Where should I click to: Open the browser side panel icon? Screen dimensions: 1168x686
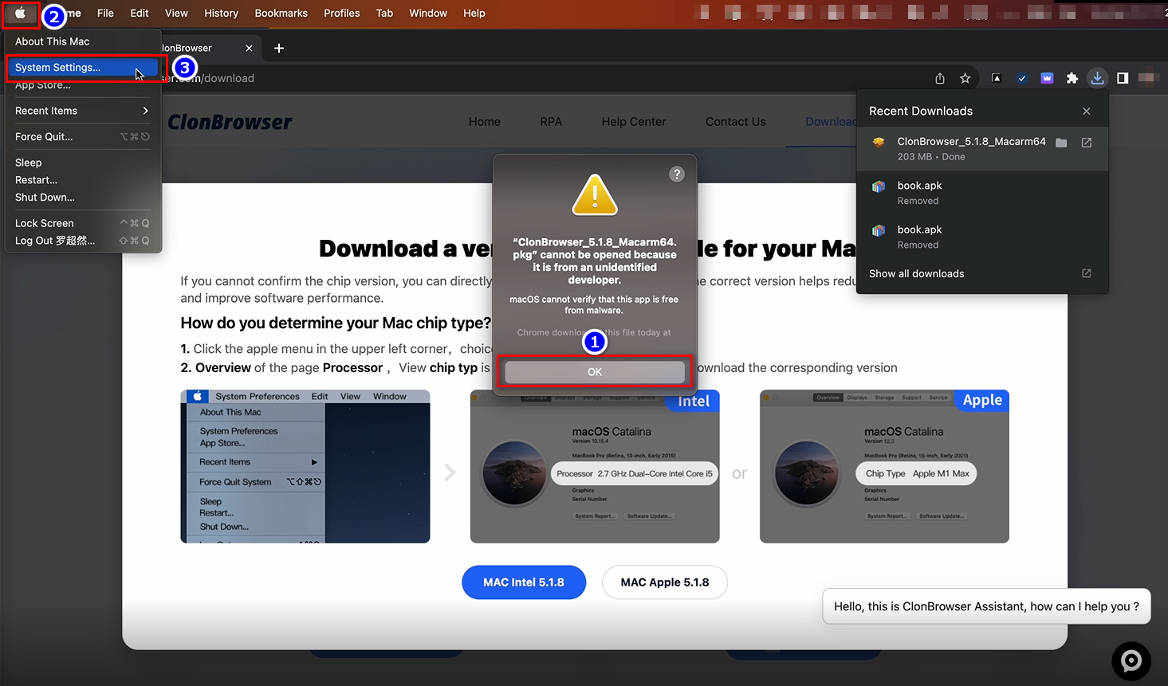click(x=1123, y=78)
